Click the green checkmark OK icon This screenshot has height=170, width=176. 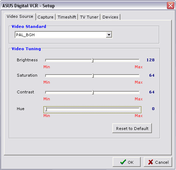pyautogui.click(x=123, y=162)
